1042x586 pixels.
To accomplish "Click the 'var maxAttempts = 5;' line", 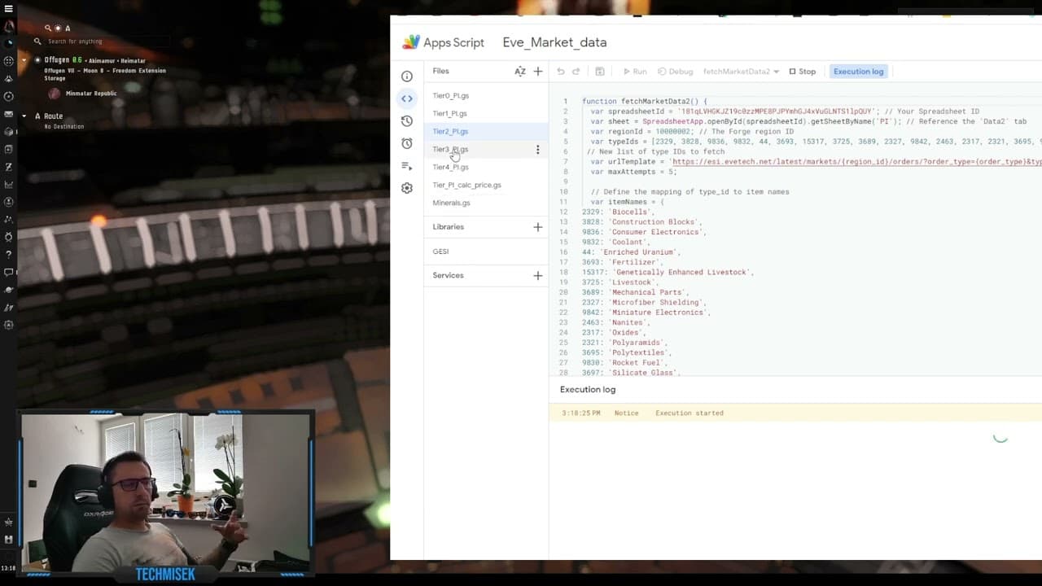I will [633, 172].
